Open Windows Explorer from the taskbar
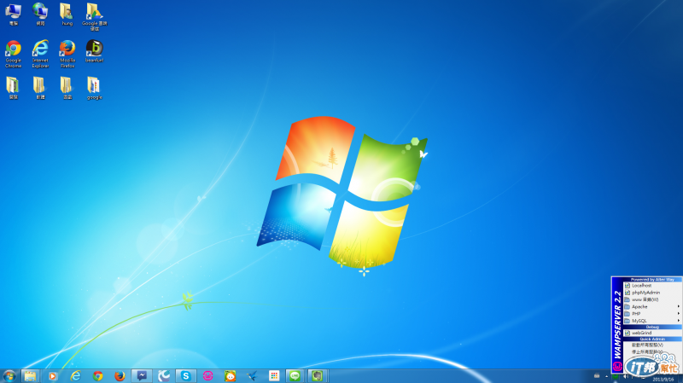This screenshot has width=683, height=383. [30, 376]
